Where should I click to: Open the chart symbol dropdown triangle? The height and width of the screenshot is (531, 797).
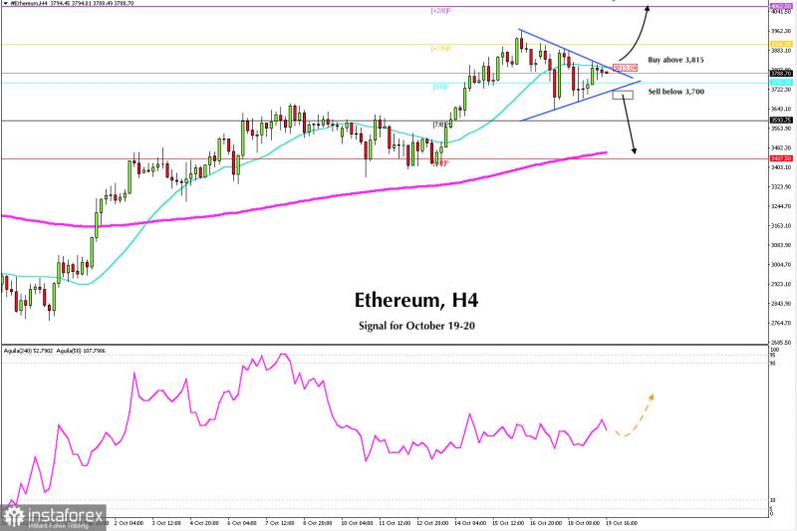coord(6,3)
